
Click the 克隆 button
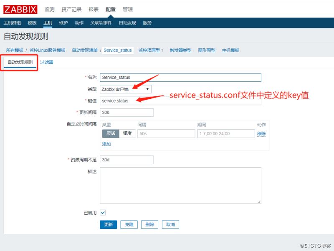tap(129, 224)
